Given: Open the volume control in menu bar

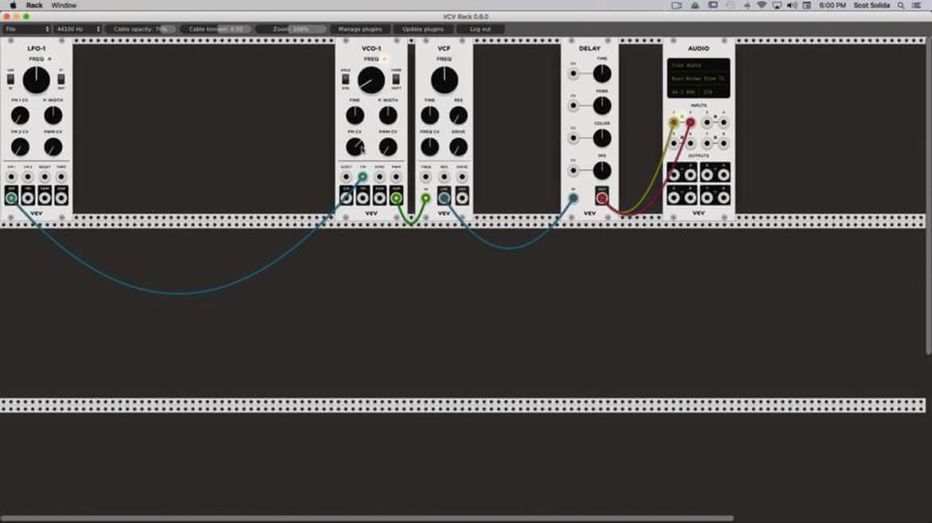Looking at the screenshot, I should point(792,6).
